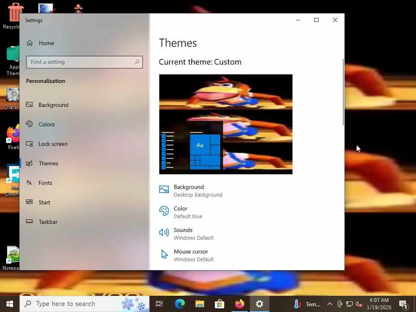
Task: Click the current theme preview image
Action: click(x=226, y=124)
